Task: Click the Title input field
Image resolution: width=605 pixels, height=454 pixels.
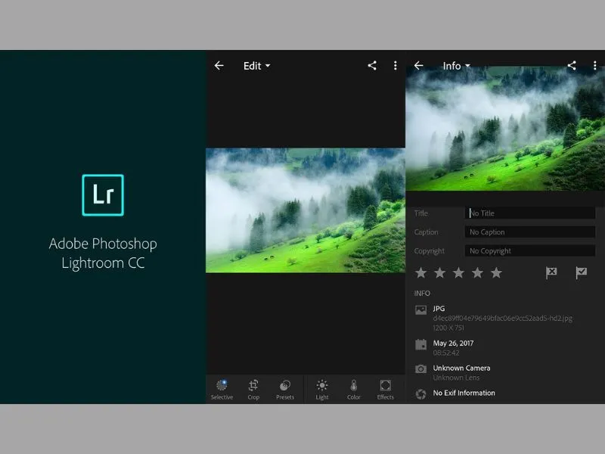Action: pyautogui.click(x=530, y=213)
